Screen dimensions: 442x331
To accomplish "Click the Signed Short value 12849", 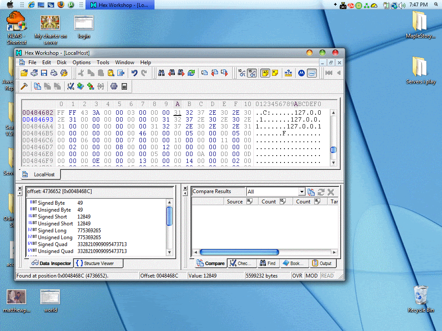I will pyautogui.click(x=84, y=217).
